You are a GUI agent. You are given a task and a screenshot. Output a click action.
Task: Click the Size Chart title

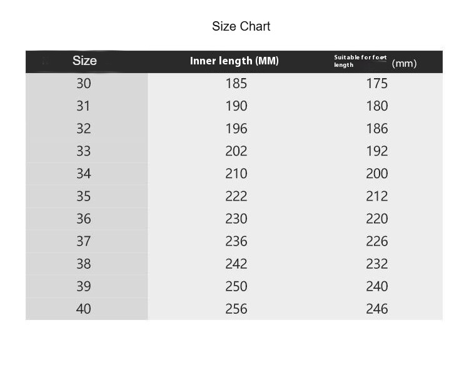coord(241,26)
